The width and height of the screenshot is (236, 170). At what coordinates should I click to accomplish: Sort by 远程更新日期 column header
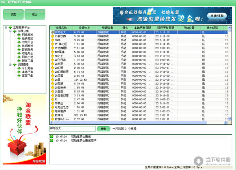coord(166,28)
